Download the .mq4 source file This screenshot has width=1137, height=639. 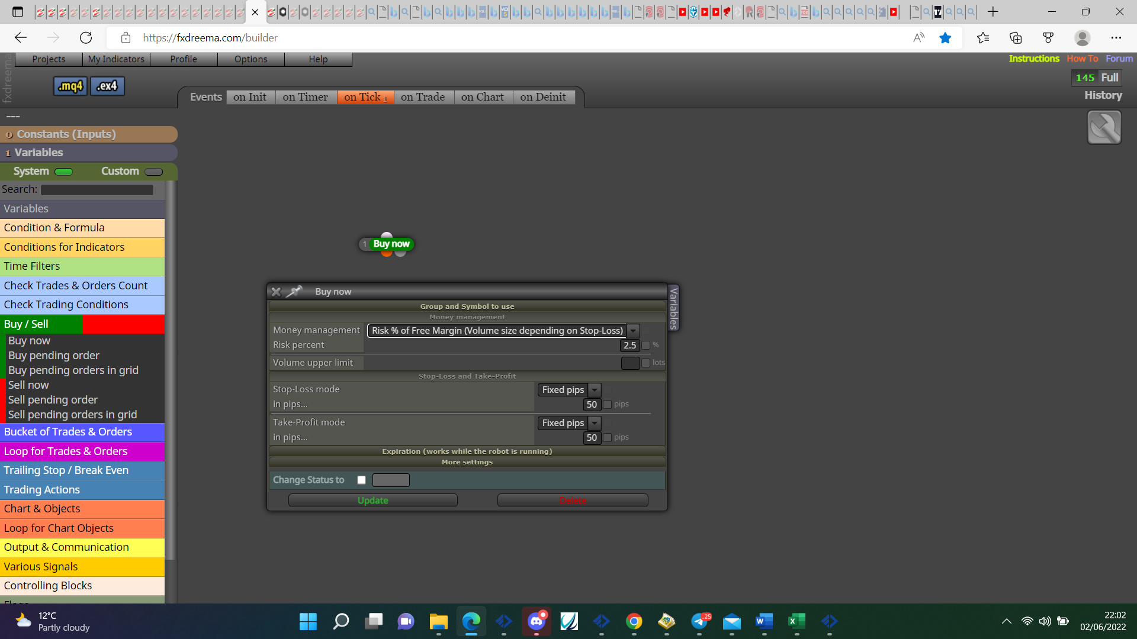point(70,86)
